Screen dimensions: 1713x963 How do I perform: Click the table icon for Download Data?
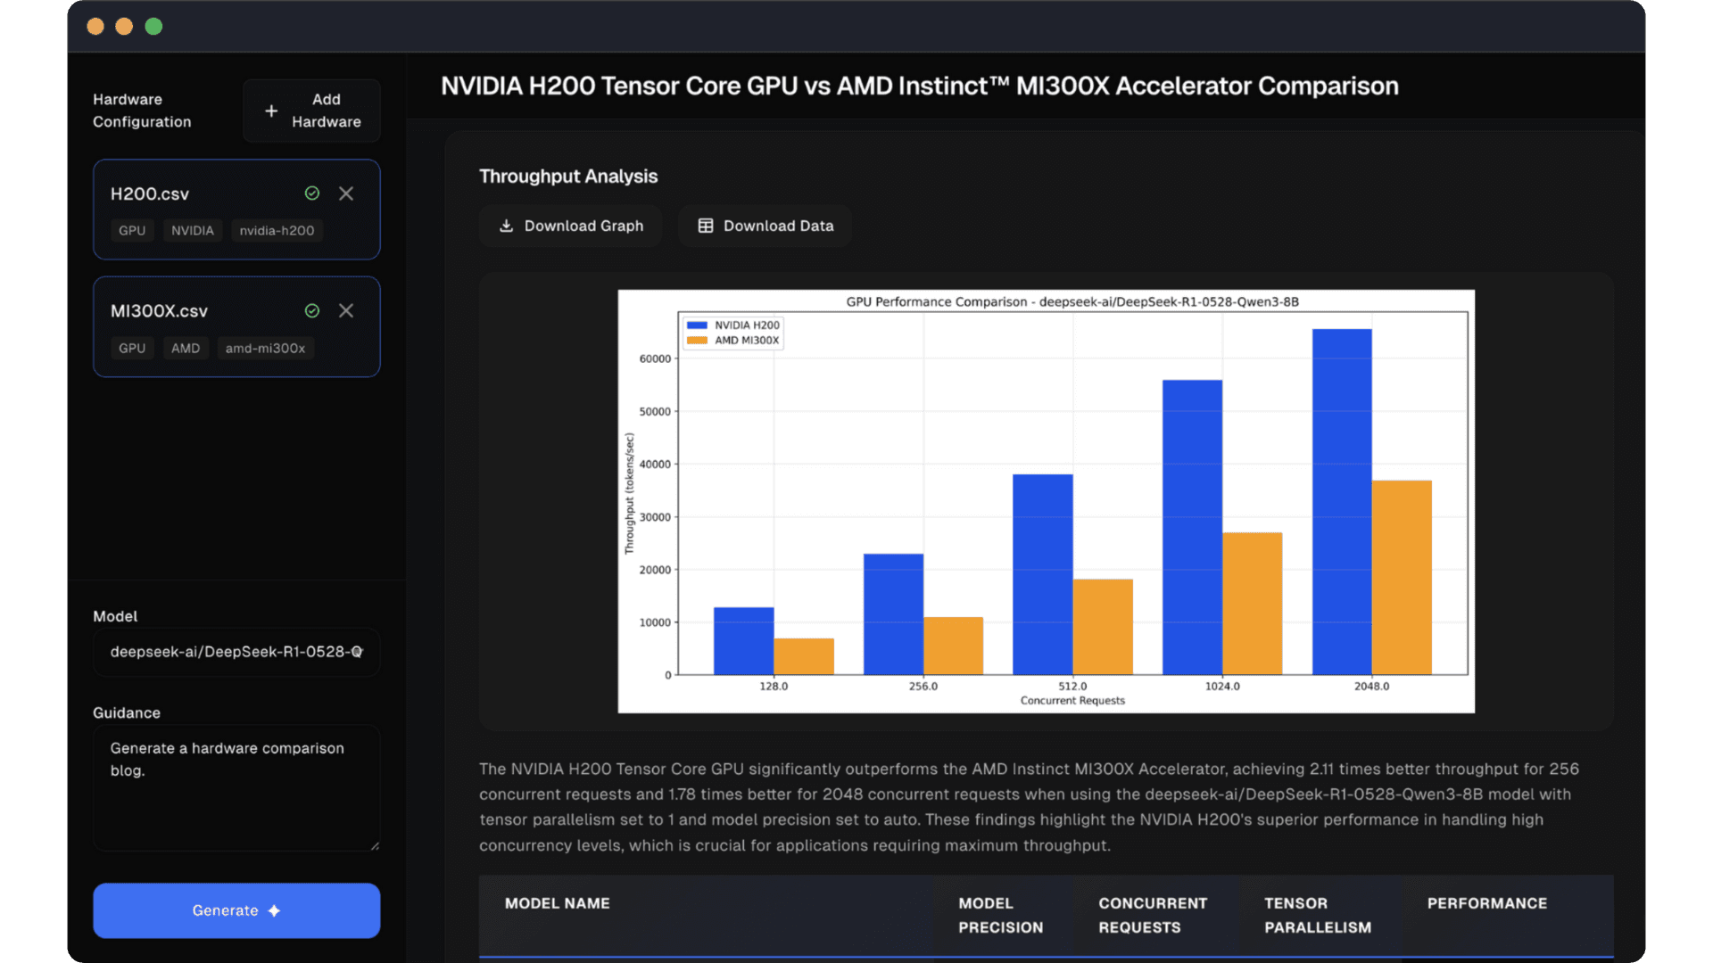[x=705, y=226]
